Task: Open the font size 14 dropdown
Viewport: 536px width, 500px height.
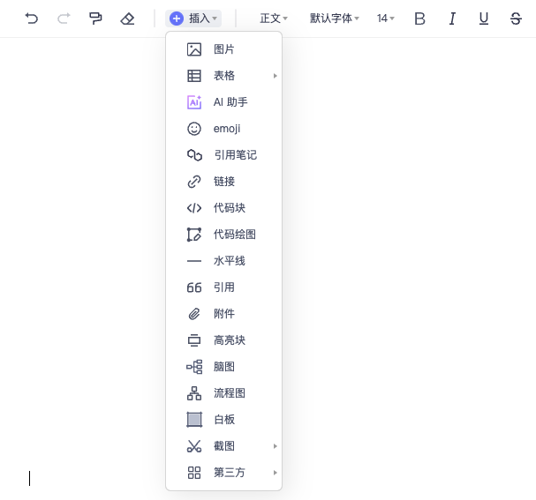Action: click(x=386, y=19)
